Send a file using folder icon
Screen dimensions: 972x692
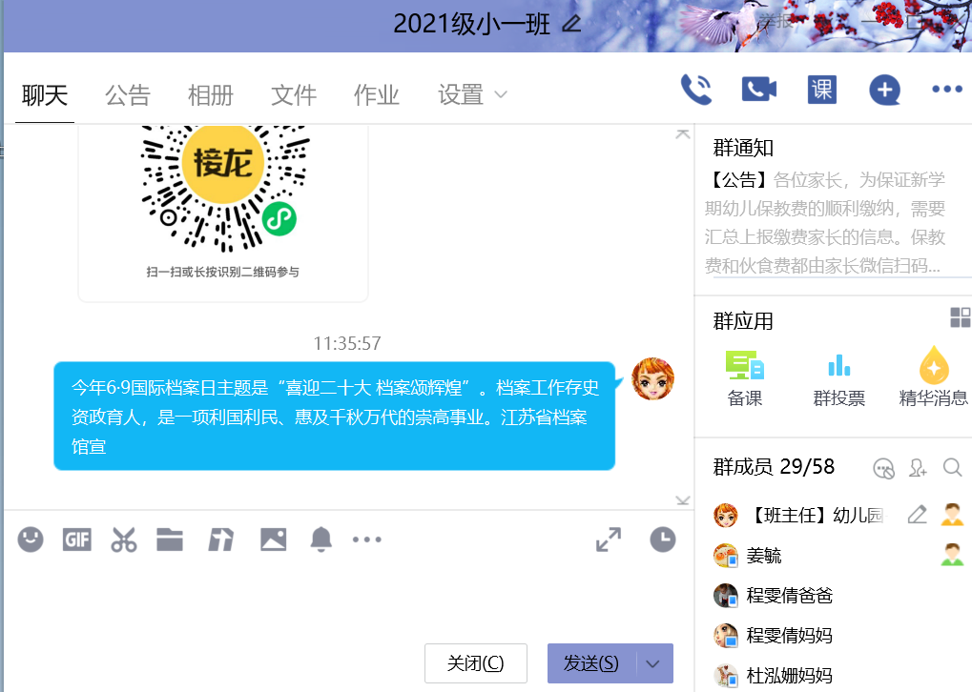click(169, 539)
